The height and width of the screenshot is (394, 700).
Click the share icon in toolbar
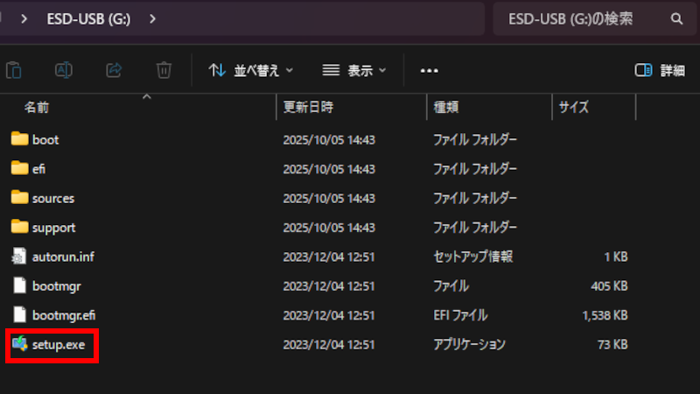[114, 70]
